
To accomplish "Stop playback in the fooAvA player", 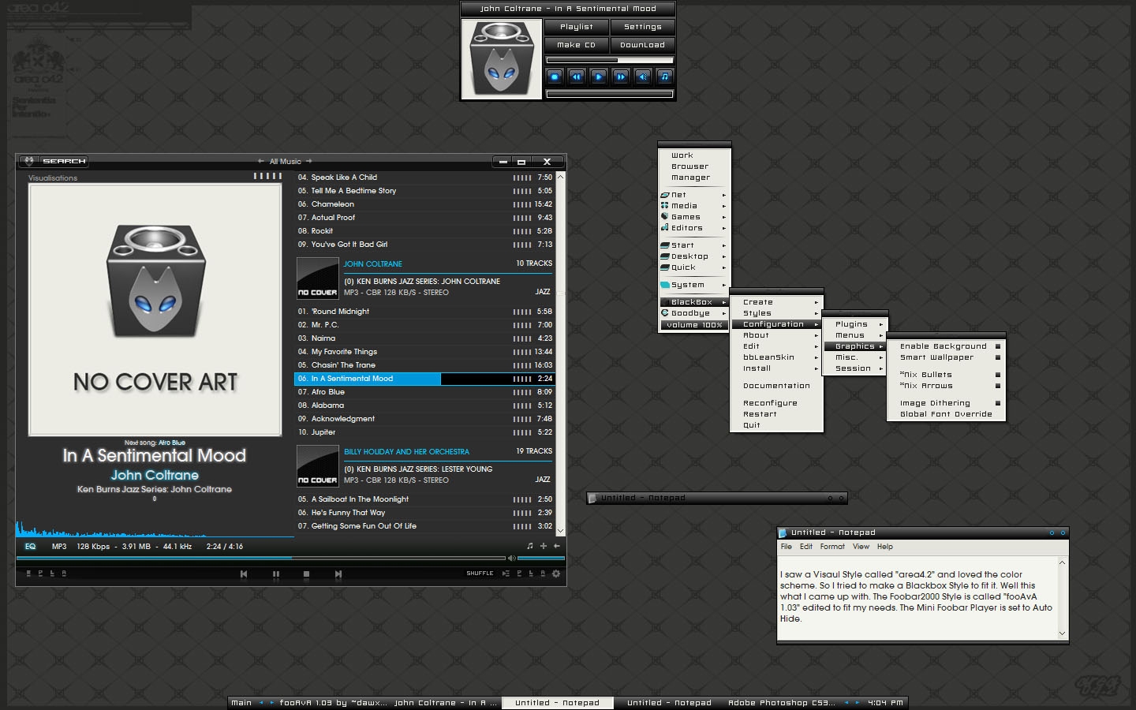I will [306, 574].
